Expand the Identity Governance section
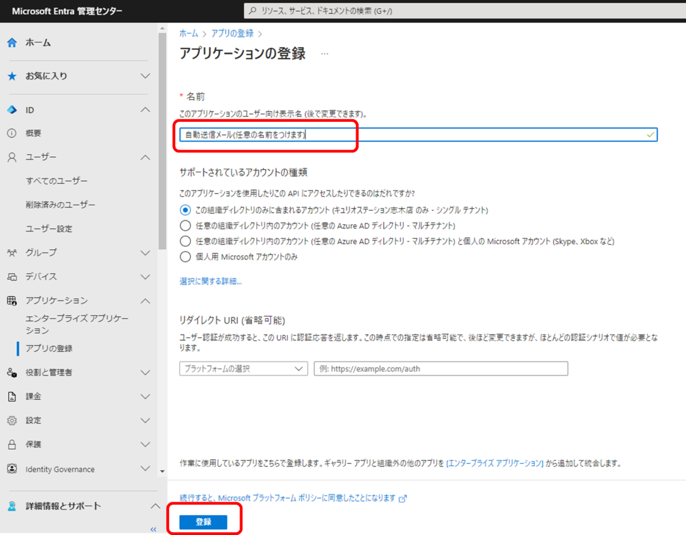 click(146, 469)
